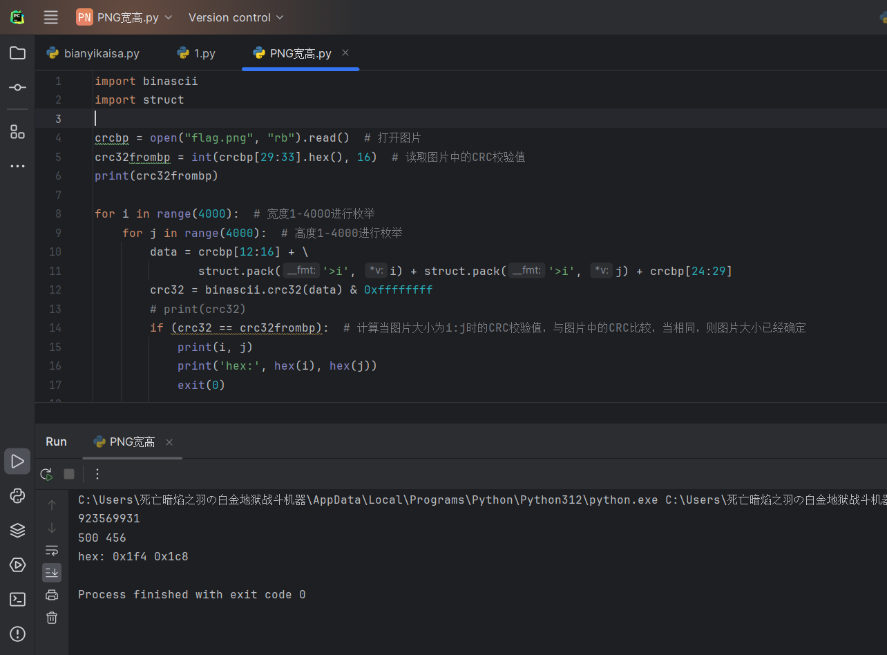This screenshot has width=887, height=655.
Task: Open the Terminal tool window
Action: click(x=17, y=599)
